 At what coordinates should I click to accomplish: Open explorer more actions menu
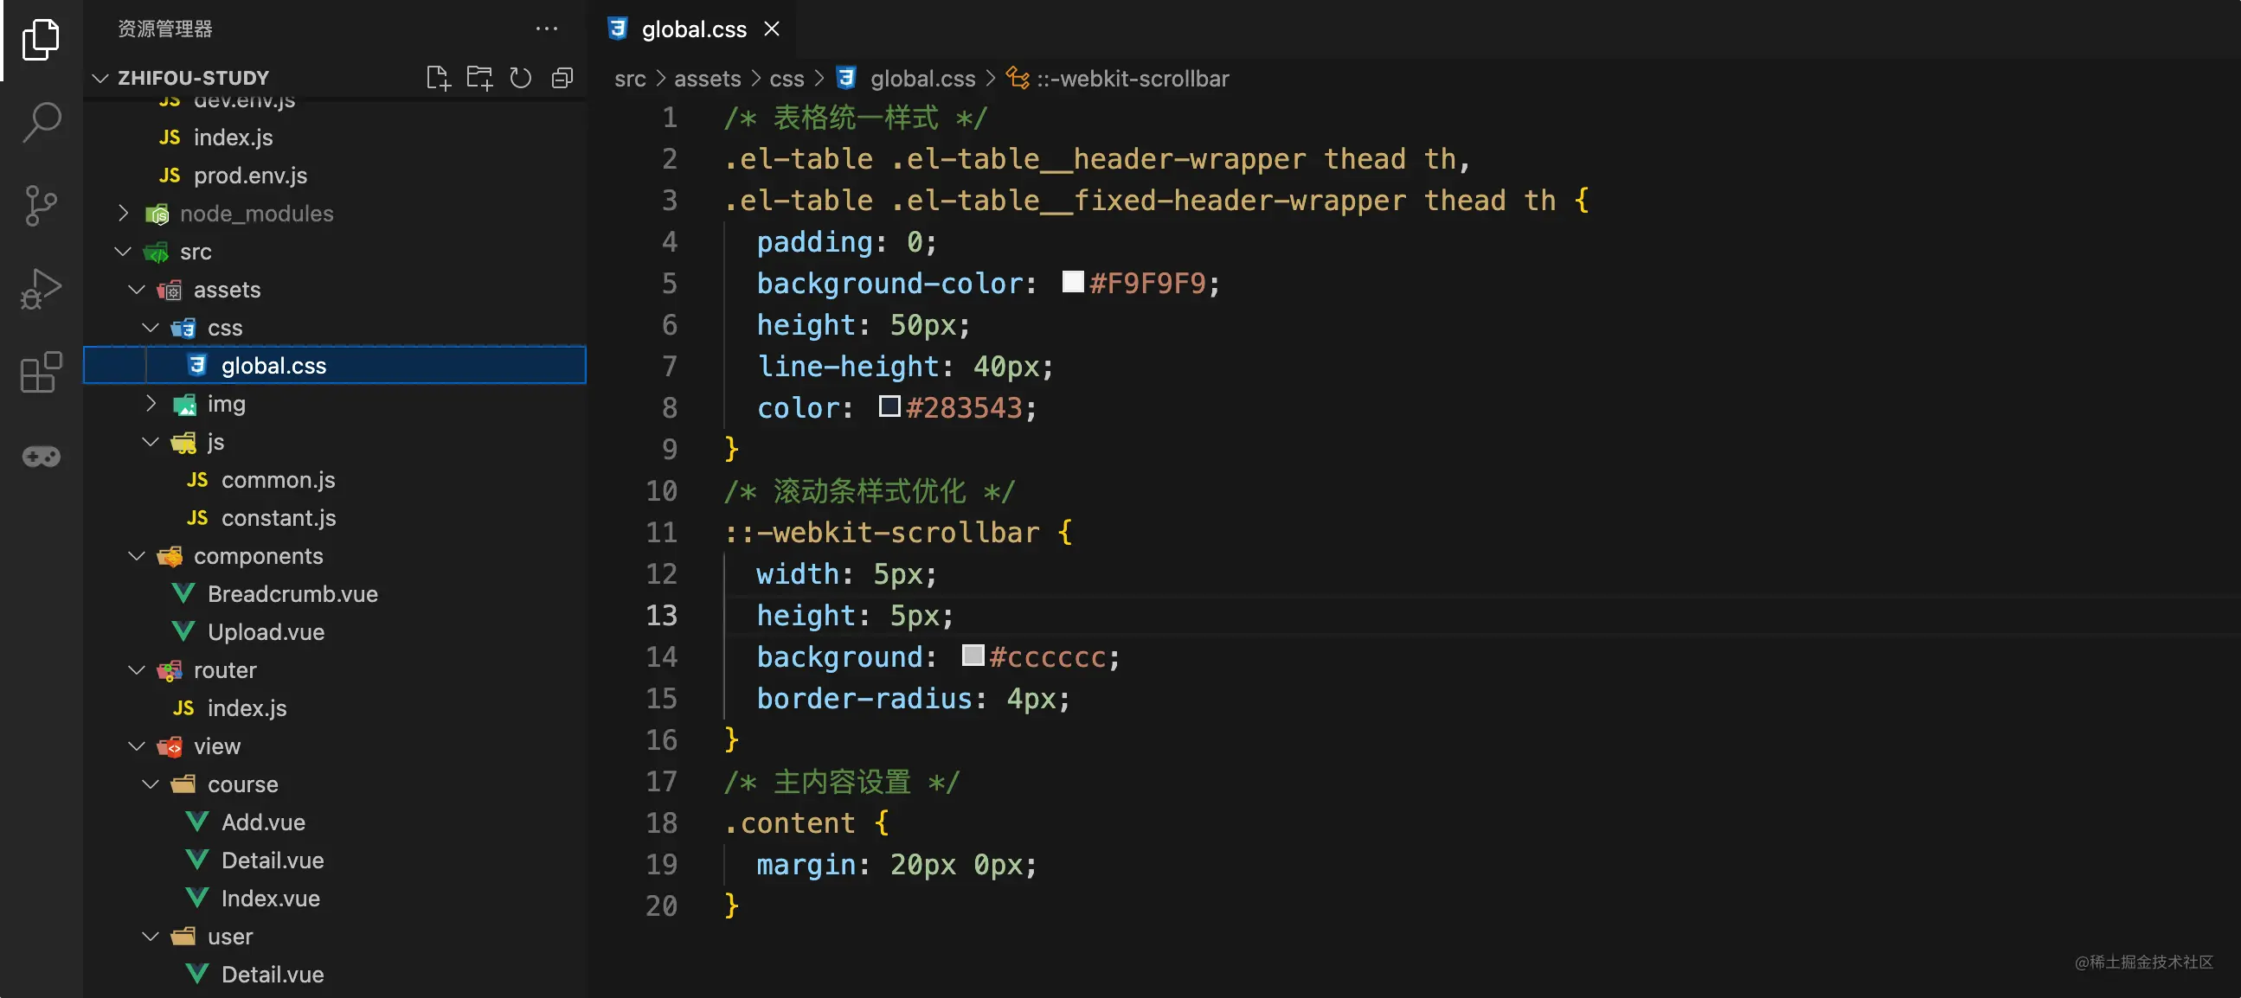(546, 29)
